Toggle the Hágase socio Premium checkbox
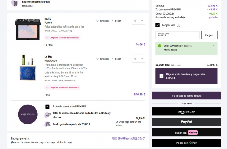The image size is (227, 149). (161, 76)
